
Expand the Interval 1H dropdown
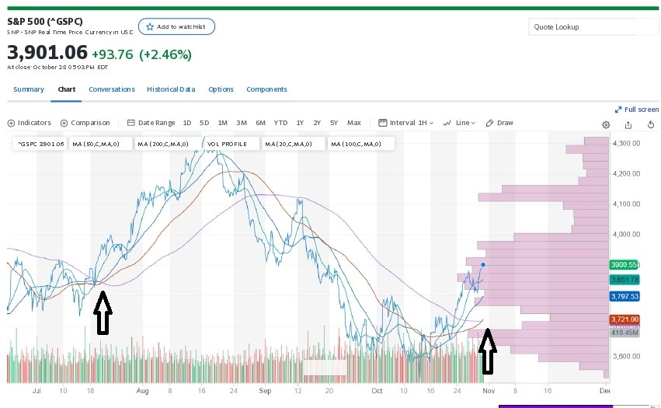click(x=406, y=123)
